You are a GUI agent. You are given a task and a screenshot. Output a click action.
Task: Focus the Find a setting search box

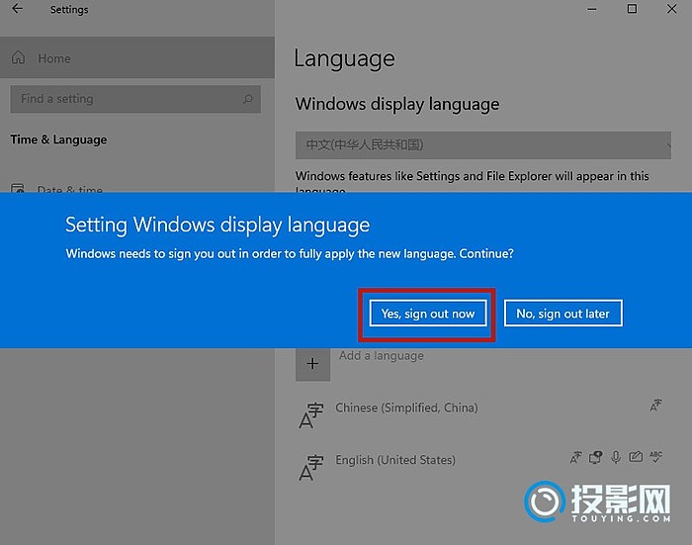[135, 99]
